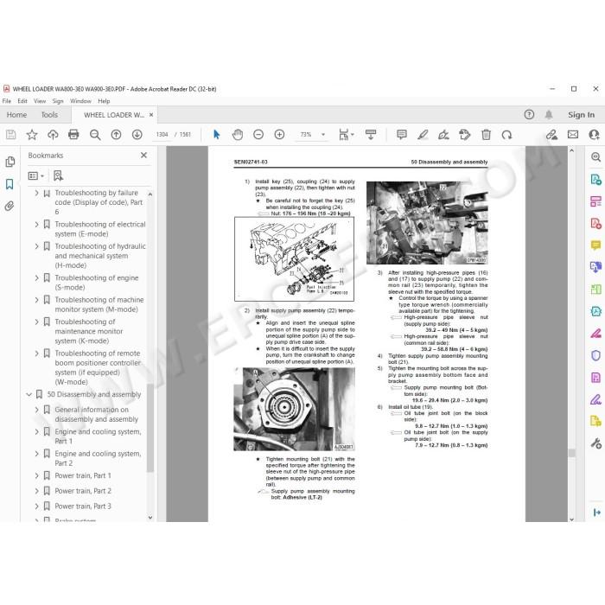Click the Save file icon
This screenshot has height=605, width=605.
[10, 134]
